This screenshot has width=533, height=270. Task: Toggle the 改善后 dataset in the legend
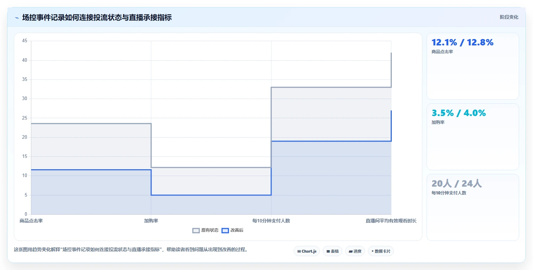point(232,230)
